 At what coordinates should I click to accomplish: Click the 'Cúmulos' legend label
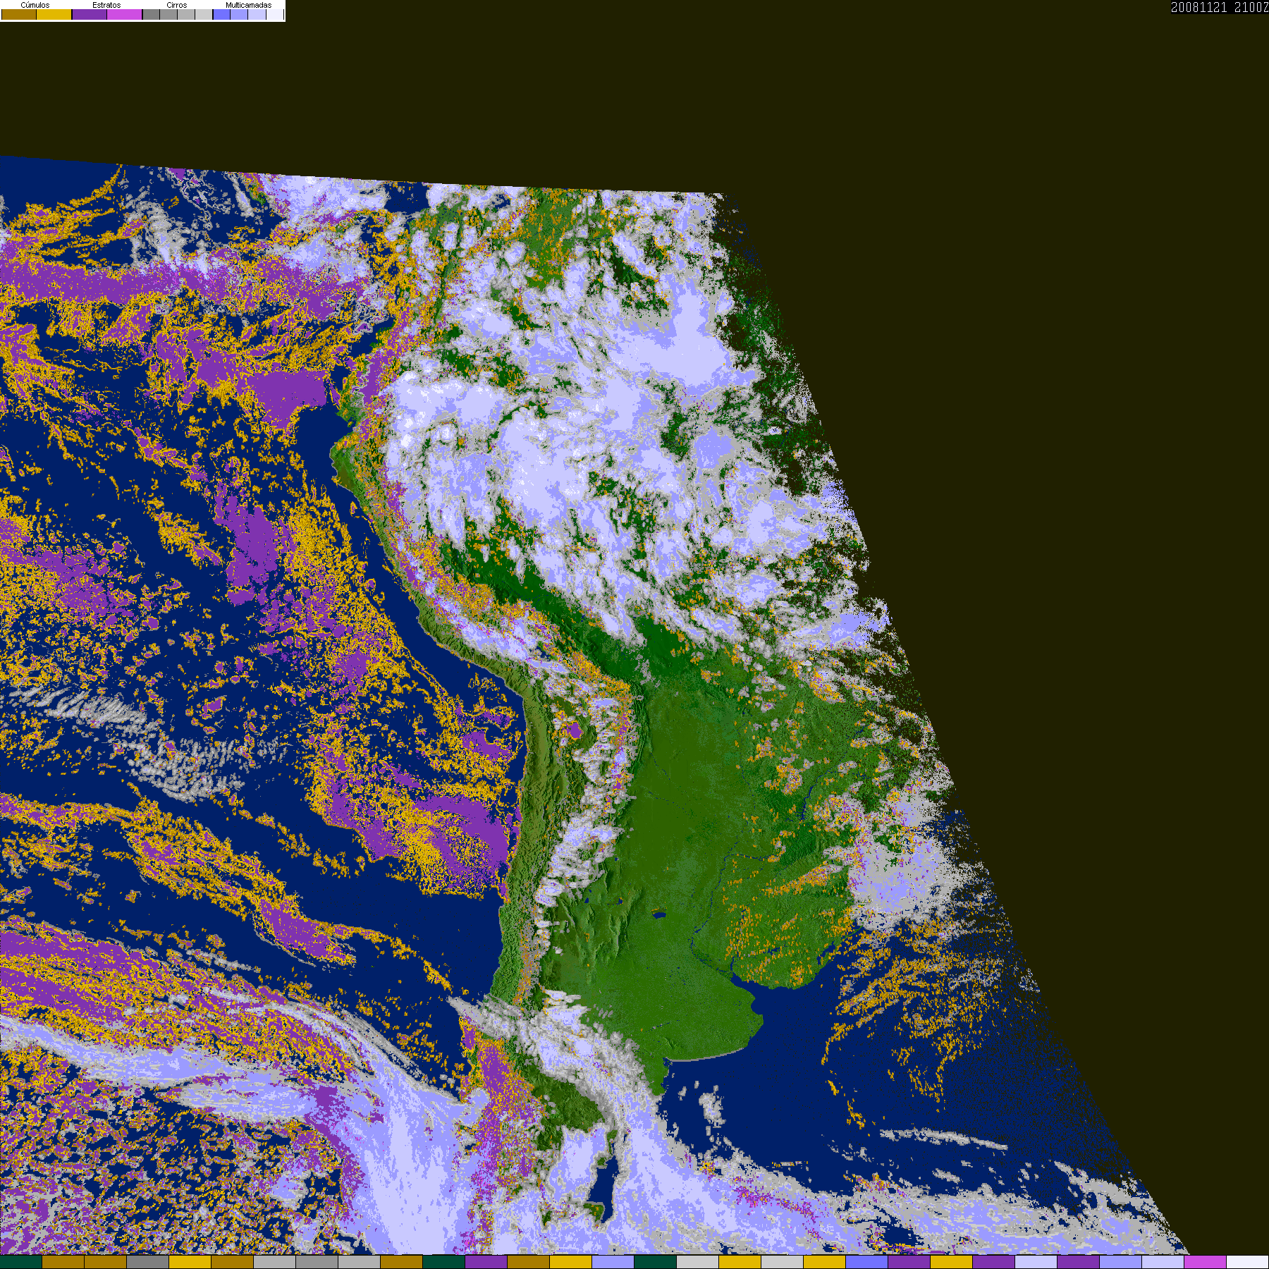(x=35, y=5)
